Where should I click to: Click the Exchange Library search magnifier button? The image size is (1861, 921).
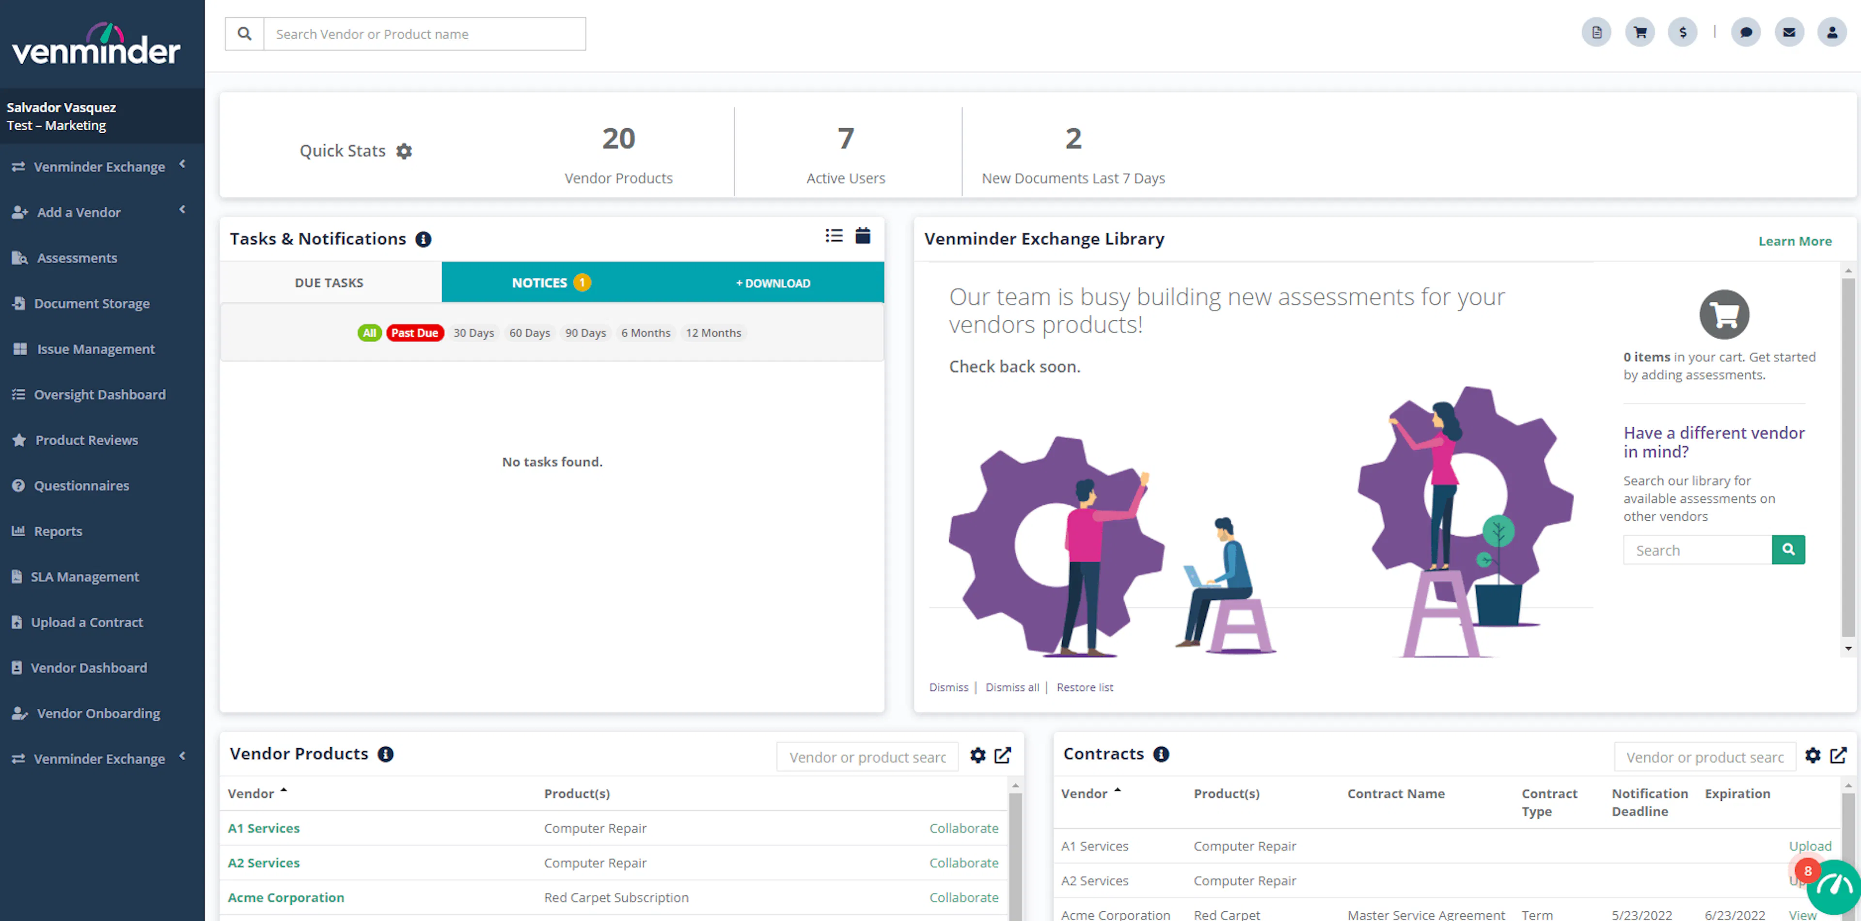click(x=1789, y=549)
